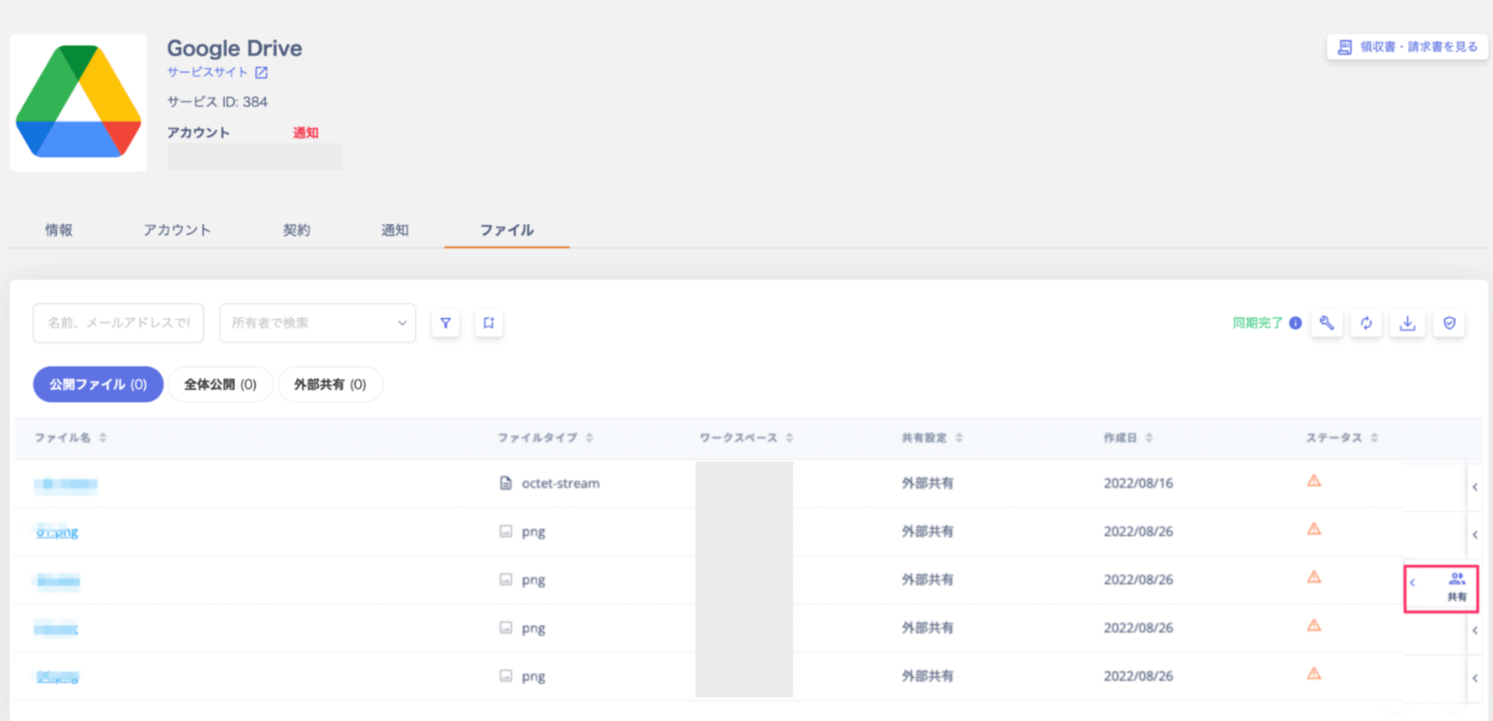Focus the name and email search field
Image resolution: width=1493 pixels, height=721 pixels.
(118, 323)
